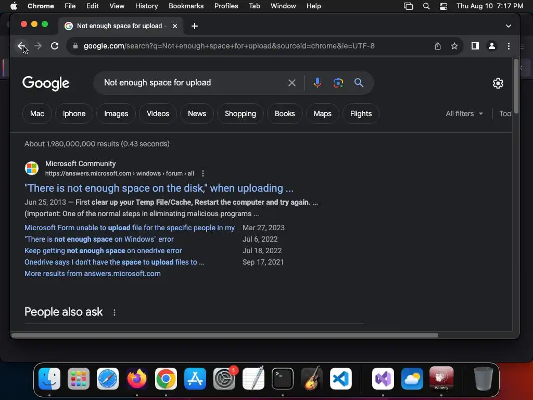Switch to Flights results
Image resolution: width=533 pixels, height=400 pixels.
[x=361, y=114]
